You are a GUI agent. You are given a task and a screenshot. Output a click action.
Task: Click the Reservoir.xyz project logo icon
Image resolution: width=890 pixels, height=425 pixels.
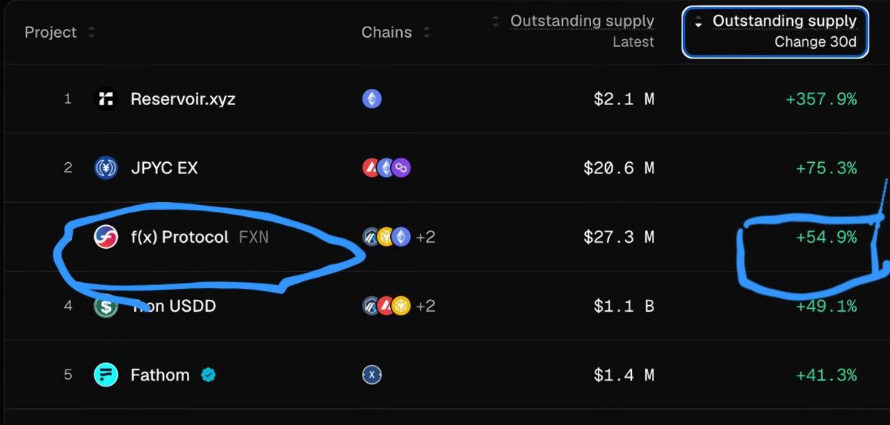pyautogui.click(x=106, y=98)
